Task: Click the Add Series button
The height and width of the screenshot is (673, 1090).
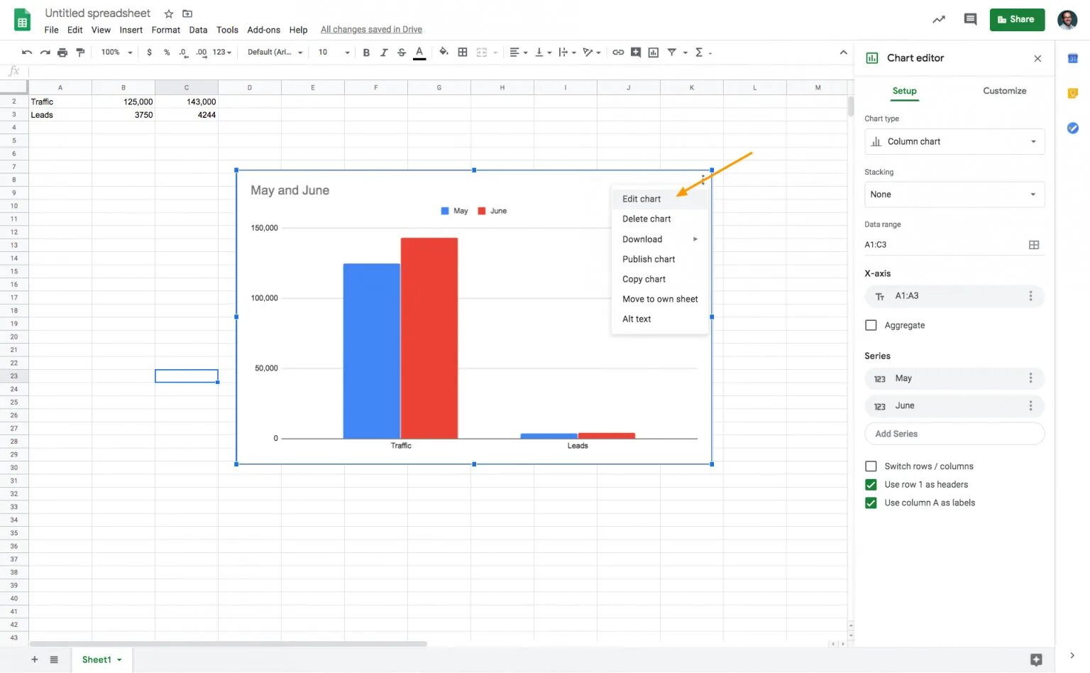Action: coord(954,434)
